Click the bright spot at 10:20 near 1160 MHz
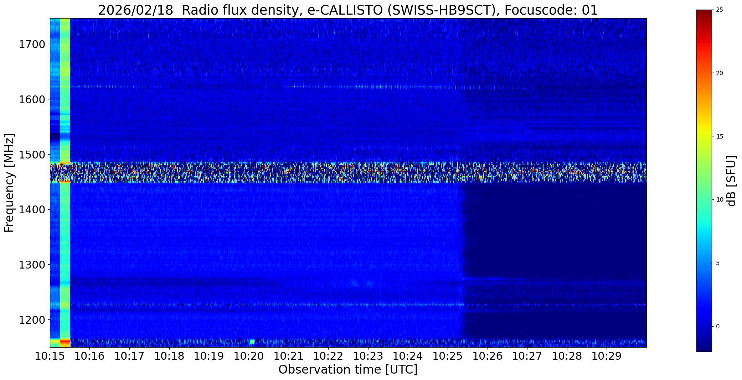 [x=252, y=342]
